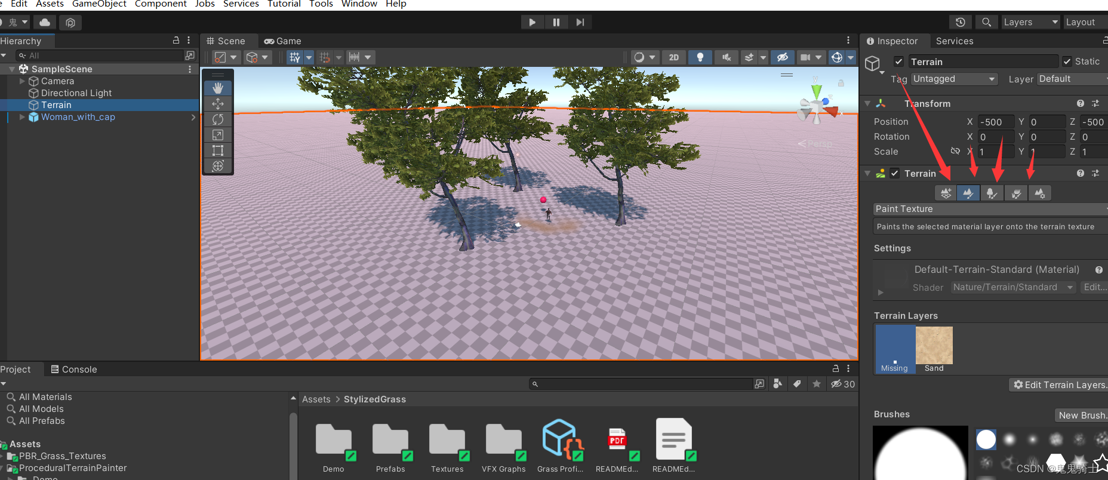Switch to the Services tab
The image size is (1108, 480).
955,41
